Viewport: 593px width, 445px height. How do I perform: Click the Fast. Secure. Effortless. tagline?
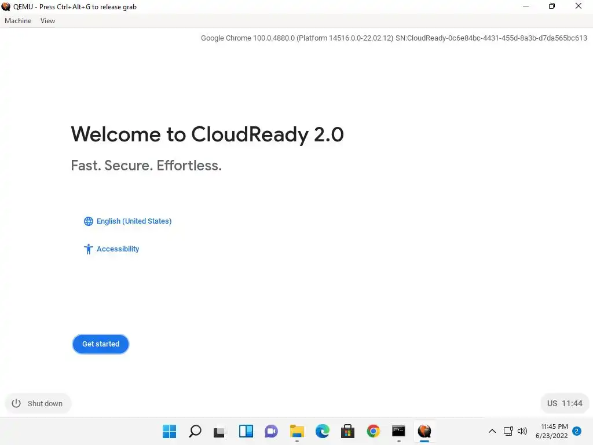coord(147,165)
